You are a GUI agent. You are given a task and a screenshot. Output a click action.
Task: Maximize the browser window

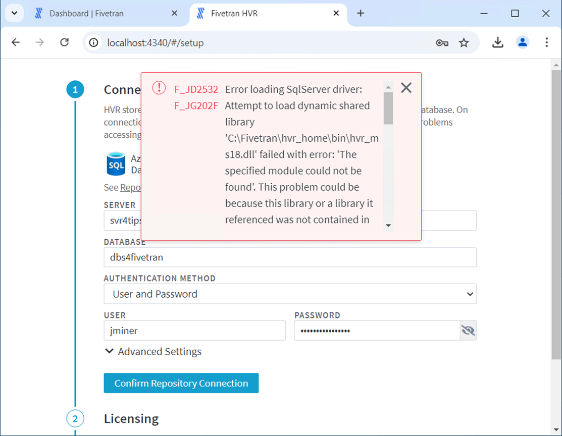(x=515, y=13)
